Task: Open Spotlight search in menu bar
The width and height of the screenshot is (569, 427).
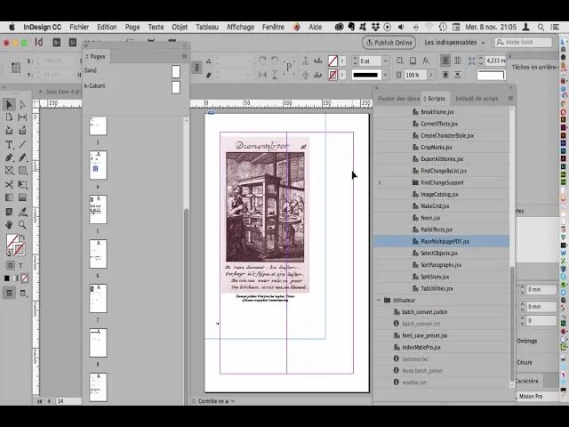Action: pos(541,27)
